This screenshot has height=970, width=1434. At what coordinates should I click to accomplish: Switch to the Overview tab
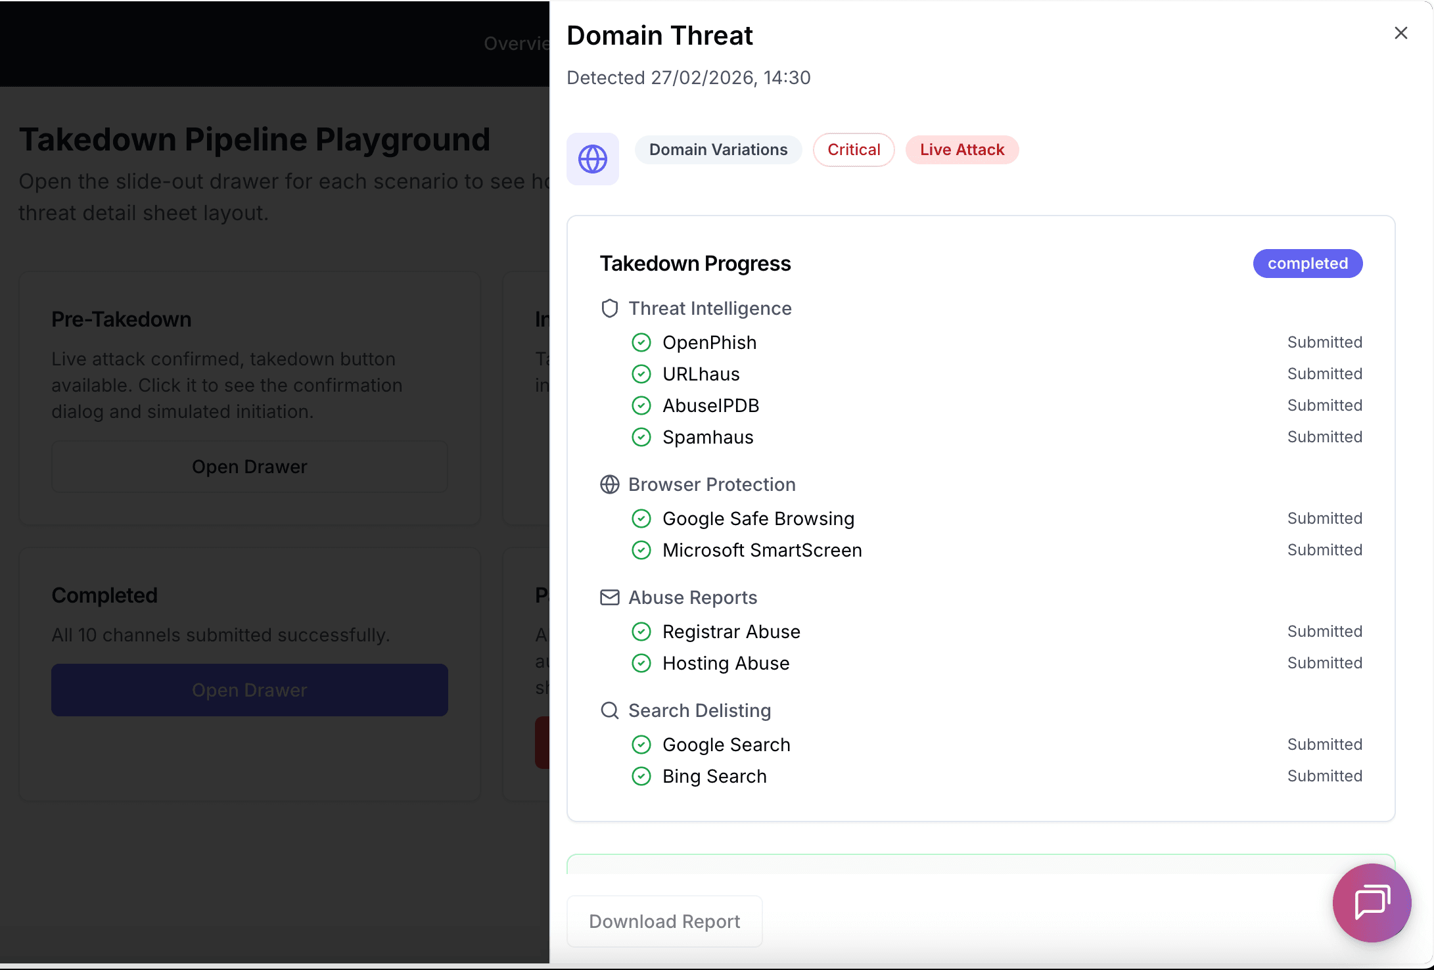click(519, 43)
